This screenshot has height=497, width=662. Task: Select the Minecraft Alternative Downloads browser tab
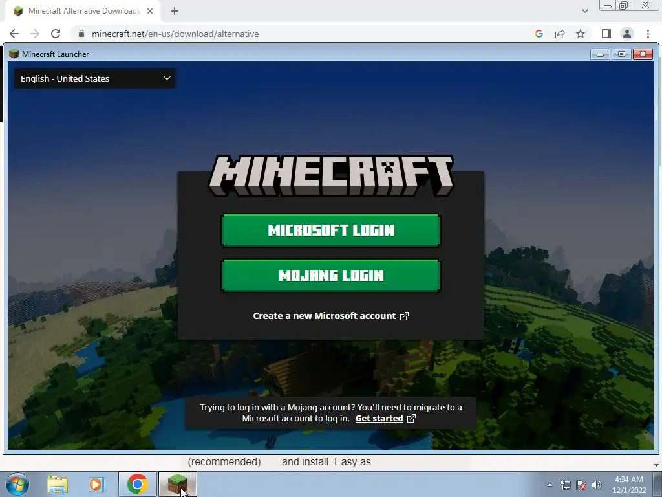[x=83, y=11]
